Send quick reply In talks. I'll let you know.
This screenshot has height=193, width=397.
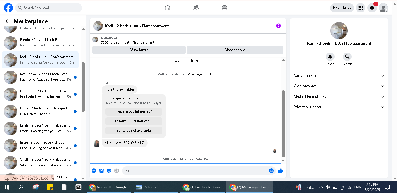[134, 121]
